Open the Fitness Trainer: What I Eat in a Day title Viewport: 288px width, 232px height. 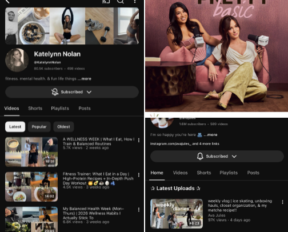(98, 178)
